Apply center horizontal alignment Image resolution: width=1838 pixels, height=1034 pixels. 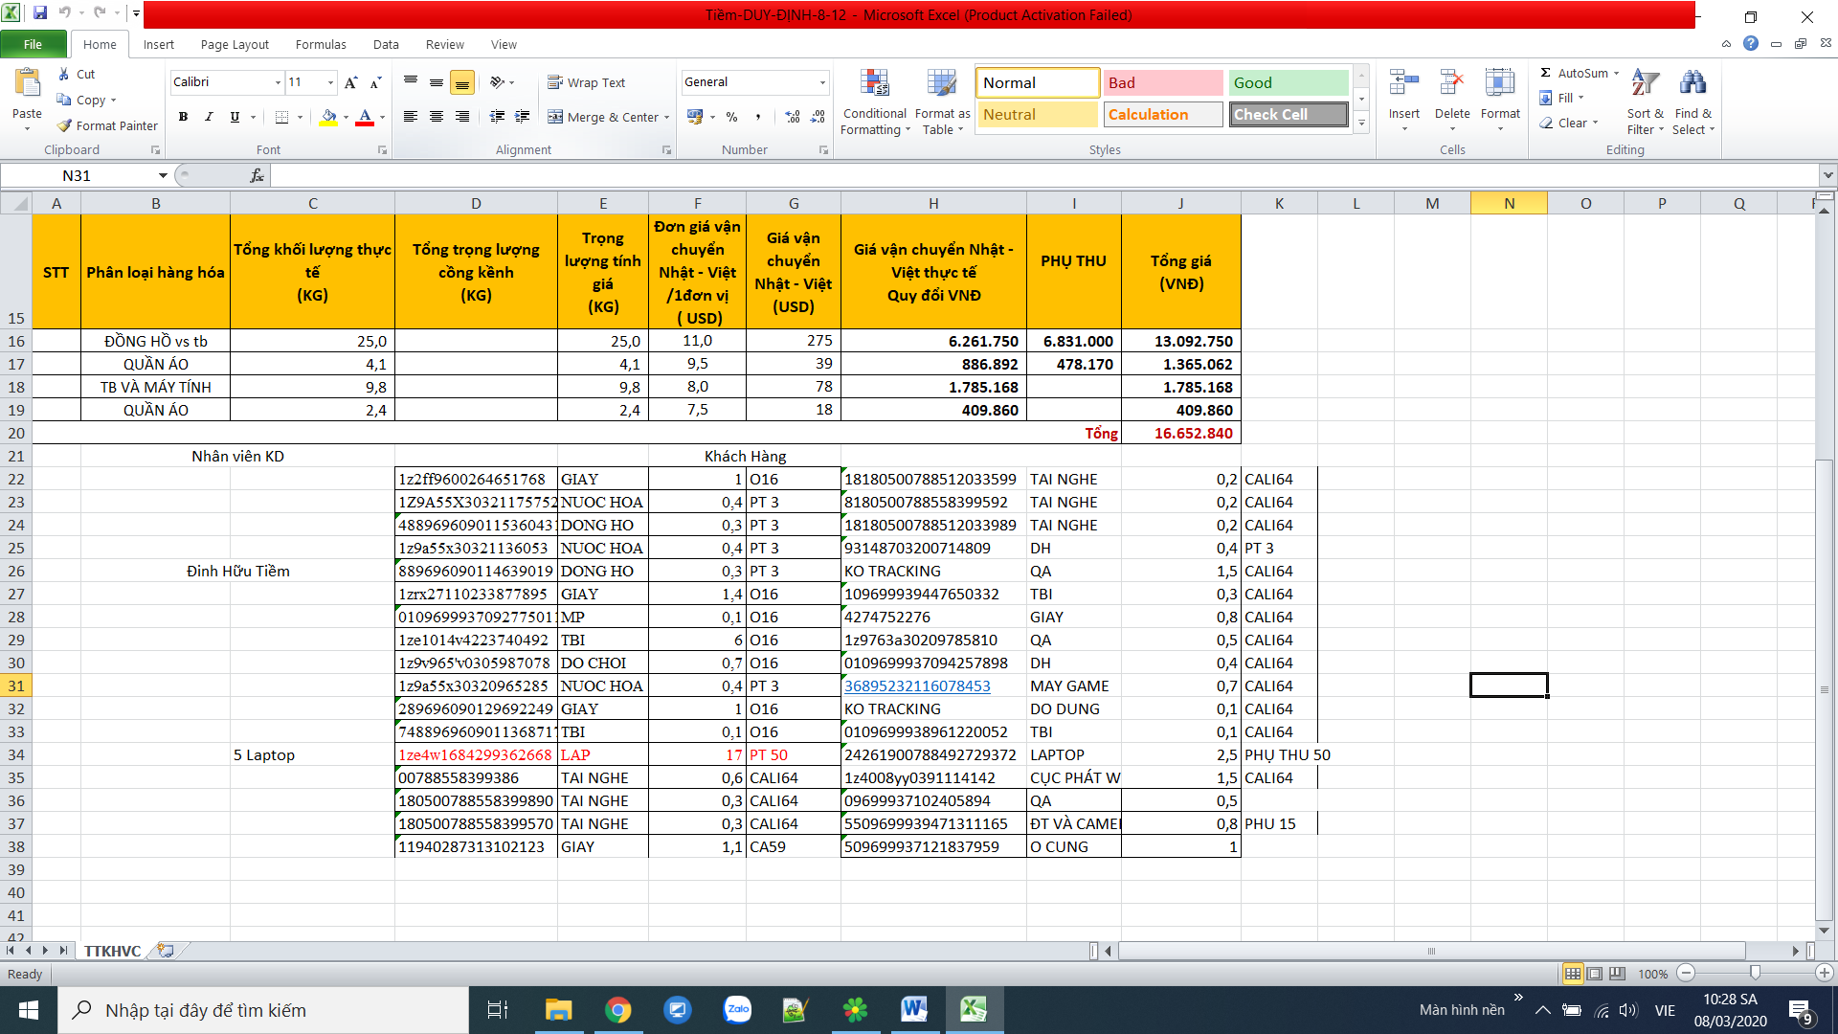click(437, 117)
